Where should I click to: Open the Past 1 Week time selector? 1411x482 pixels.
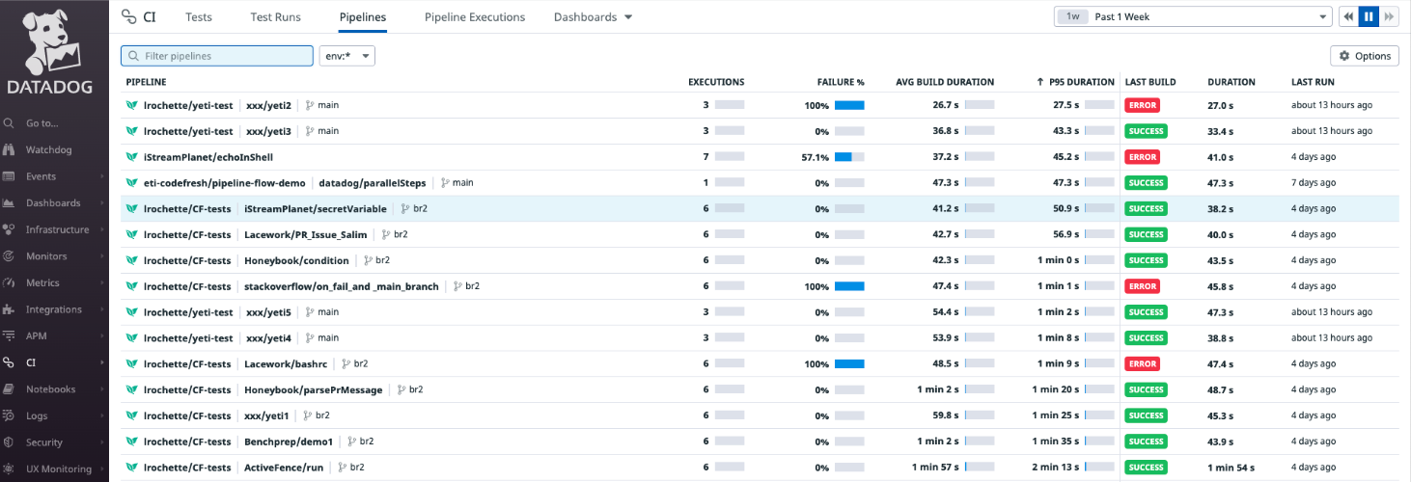click(1193, 17)
